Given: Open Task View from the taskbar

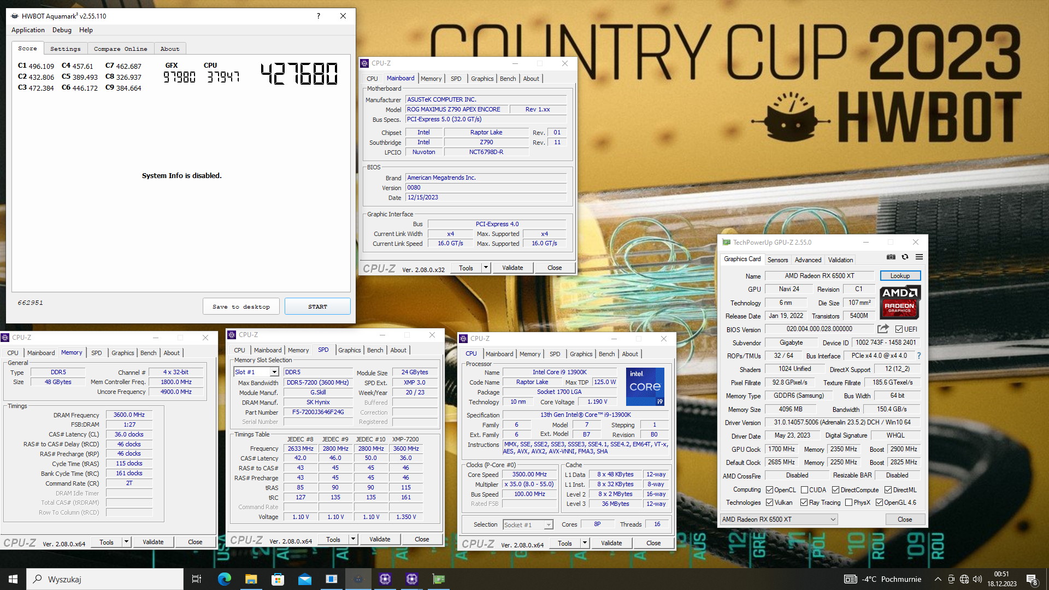Looking at the screenshot, I should point(197,579).
